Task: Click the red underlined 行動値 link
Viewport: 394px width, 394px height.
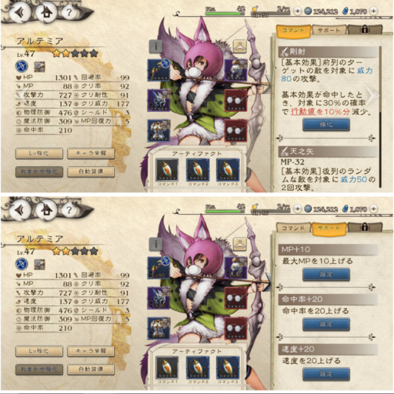Action: click(x=303, y=112)
